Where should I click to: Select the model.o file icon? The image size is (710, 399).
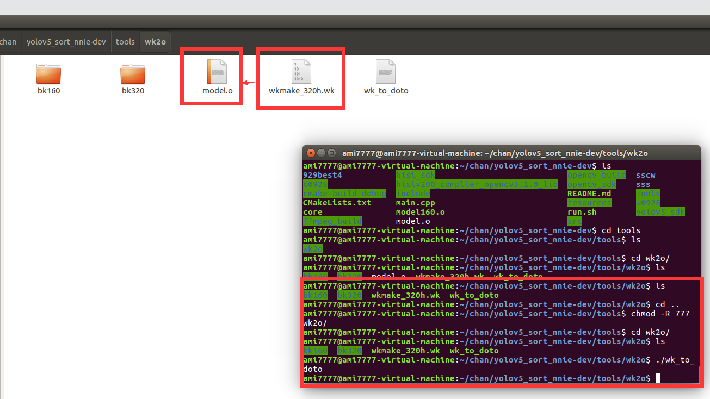coord(217,72)
